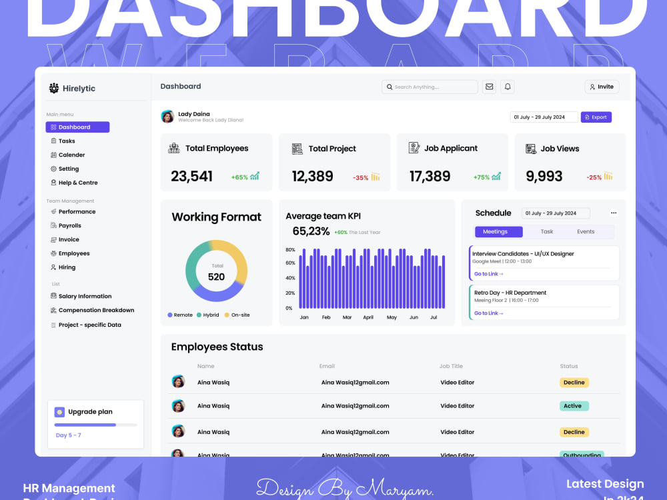
Task: Click the Email column header
Action: [x=327, y=366]
